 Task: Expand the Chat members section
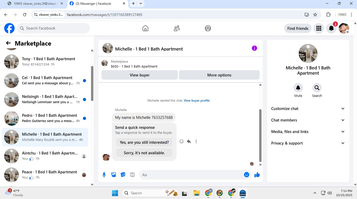point(308,120)
